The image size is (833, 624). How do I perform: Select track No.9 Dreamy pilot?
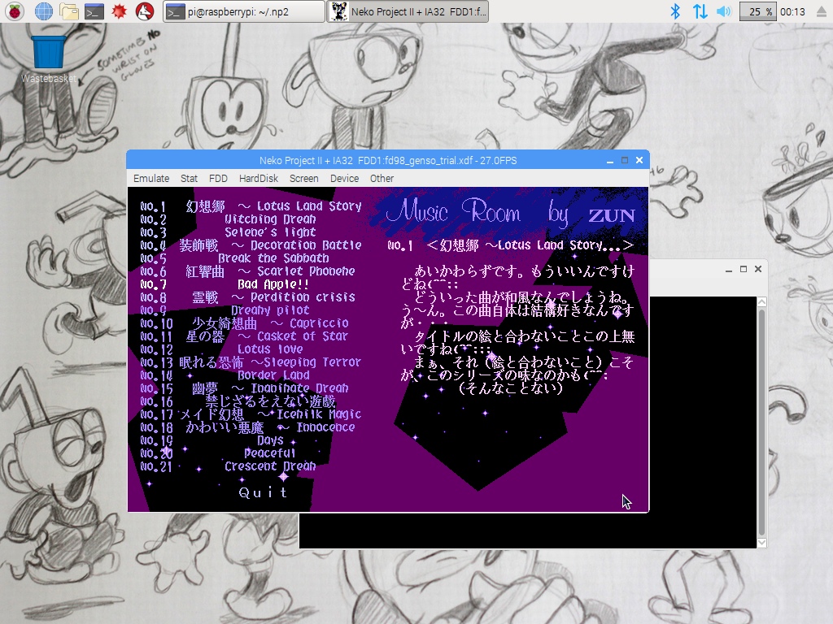(x=225, y=310)
